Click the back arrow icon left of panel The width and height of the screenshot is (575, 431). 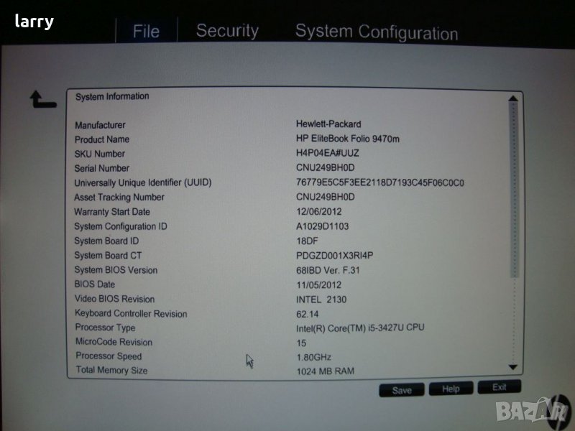42,100
